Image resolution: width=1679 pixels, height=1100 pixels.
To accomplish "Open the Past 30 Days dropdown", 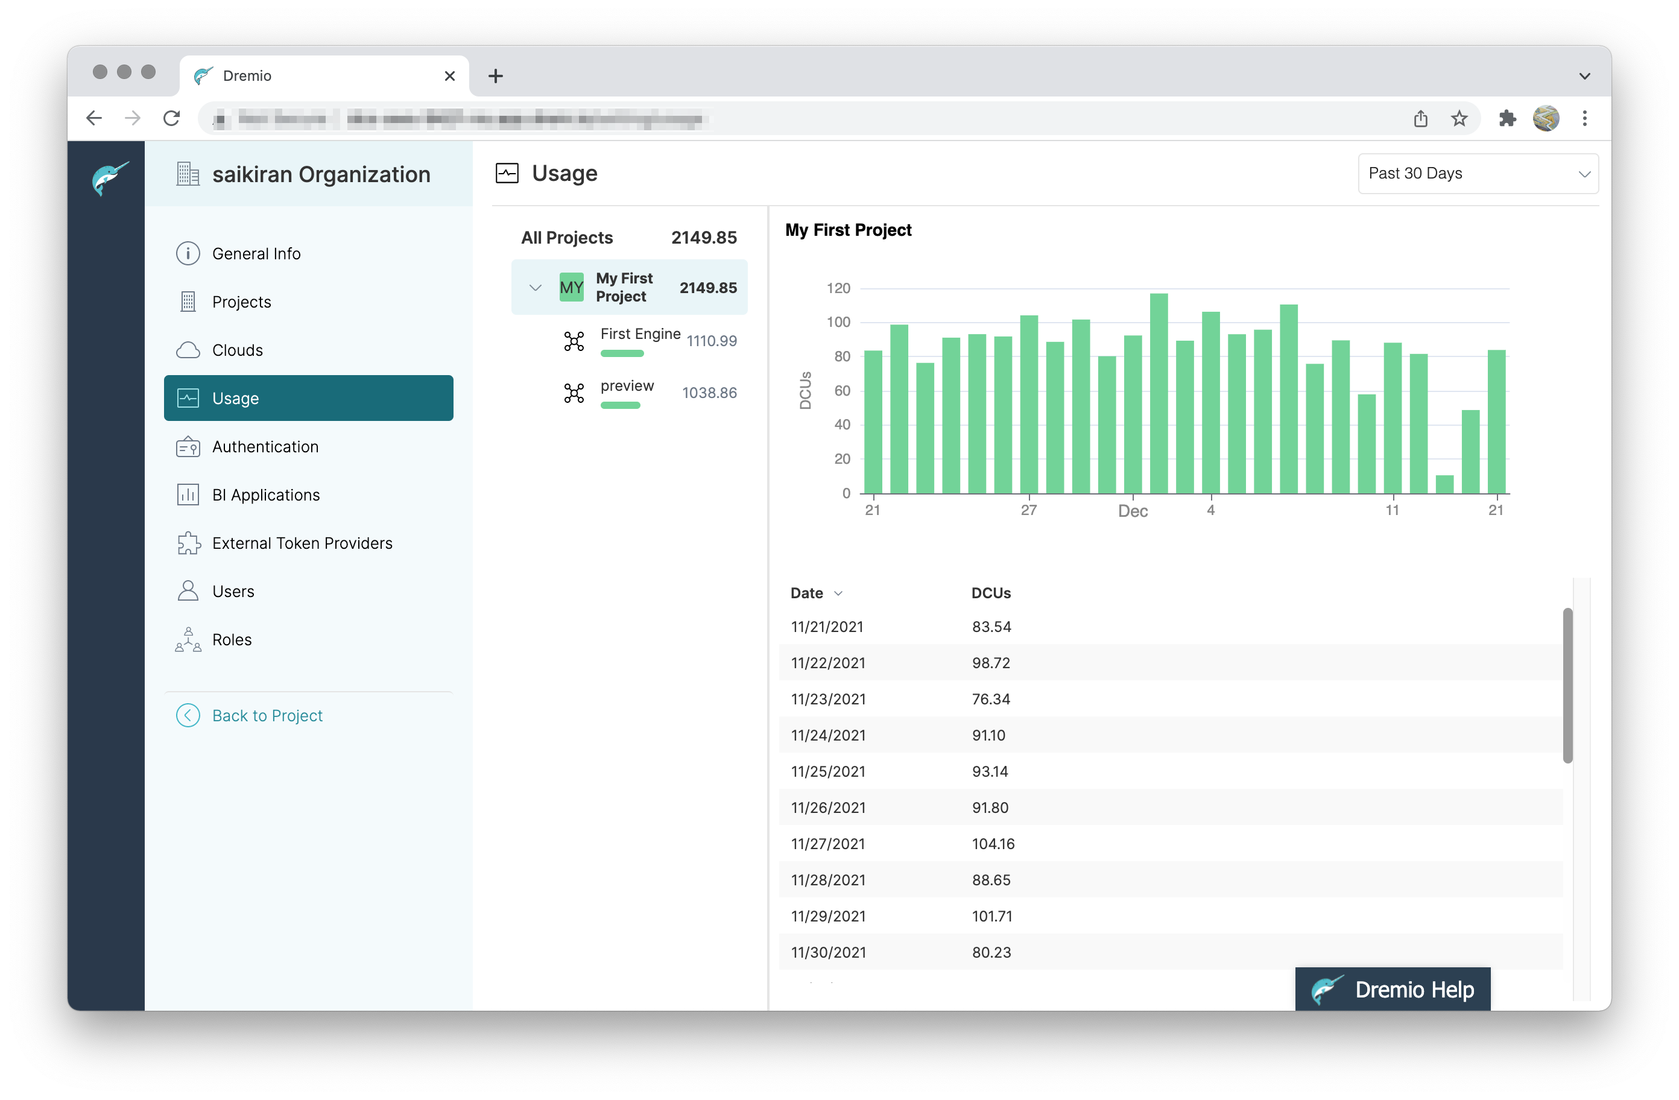I will [x=1477, y=174].
